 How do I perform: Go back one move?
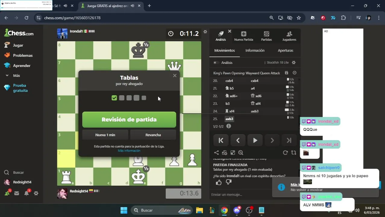point(238,140)
